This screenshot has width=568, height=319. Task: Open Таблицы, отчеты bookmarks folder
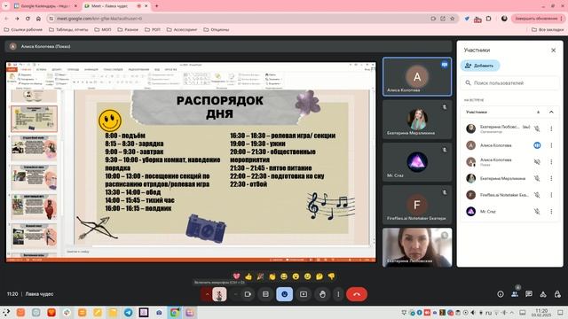click(x=68, y=29)
